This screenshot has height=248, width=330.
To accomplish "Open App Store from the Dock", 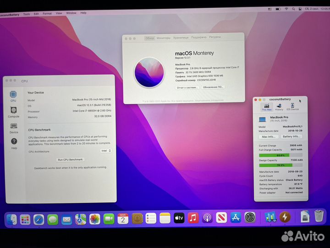I will [236, 217].
